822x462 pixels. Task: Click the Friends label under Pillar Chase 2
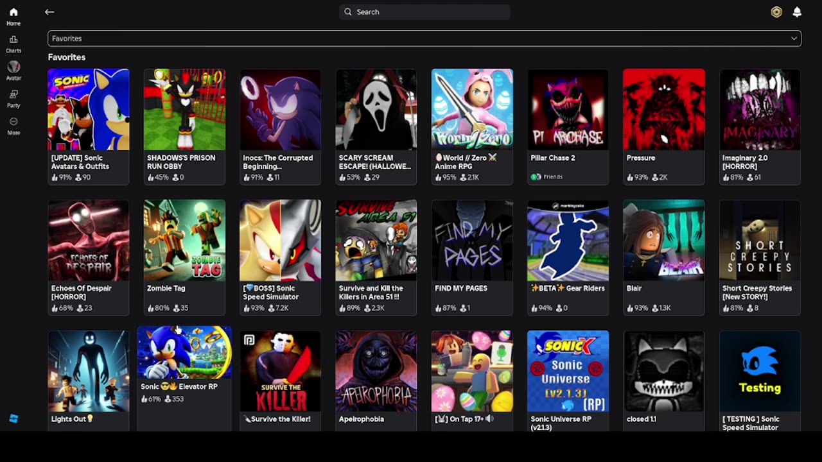pyautogui.click(x=552, y=177)
